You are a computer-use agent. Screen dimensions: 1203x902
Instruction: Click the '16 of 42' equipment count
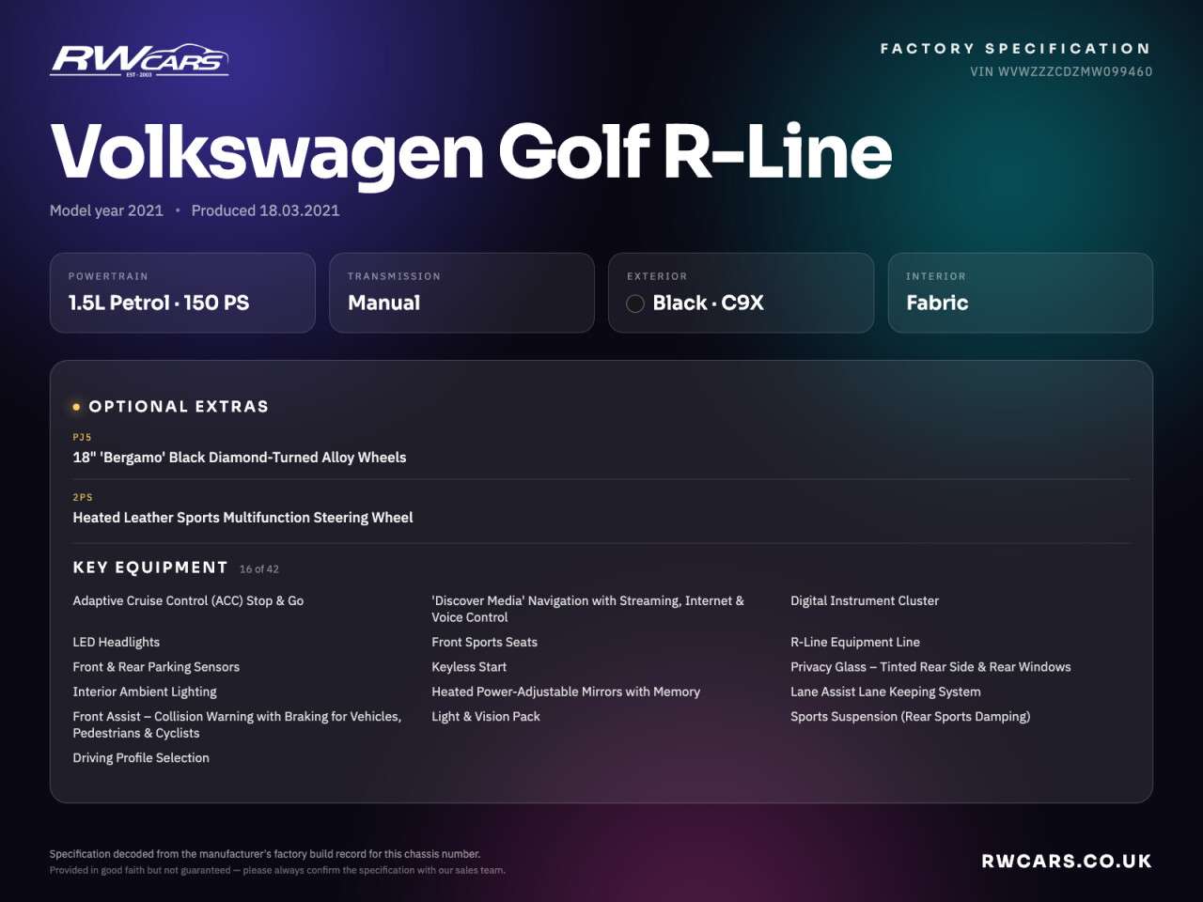(259, 568)
